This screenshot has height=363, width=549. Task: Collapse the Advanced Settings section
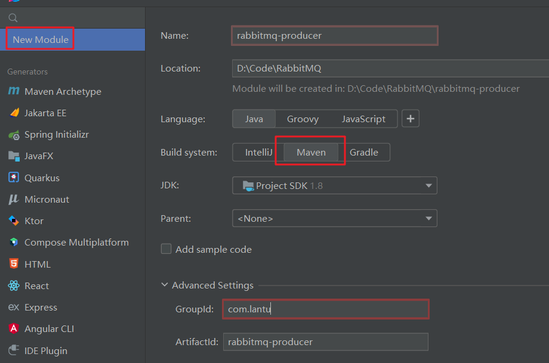pos(164,285)
